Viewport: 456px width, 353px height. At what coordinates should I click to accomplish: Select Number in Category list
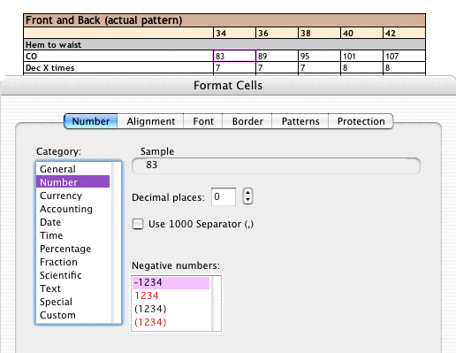(72, 182)
